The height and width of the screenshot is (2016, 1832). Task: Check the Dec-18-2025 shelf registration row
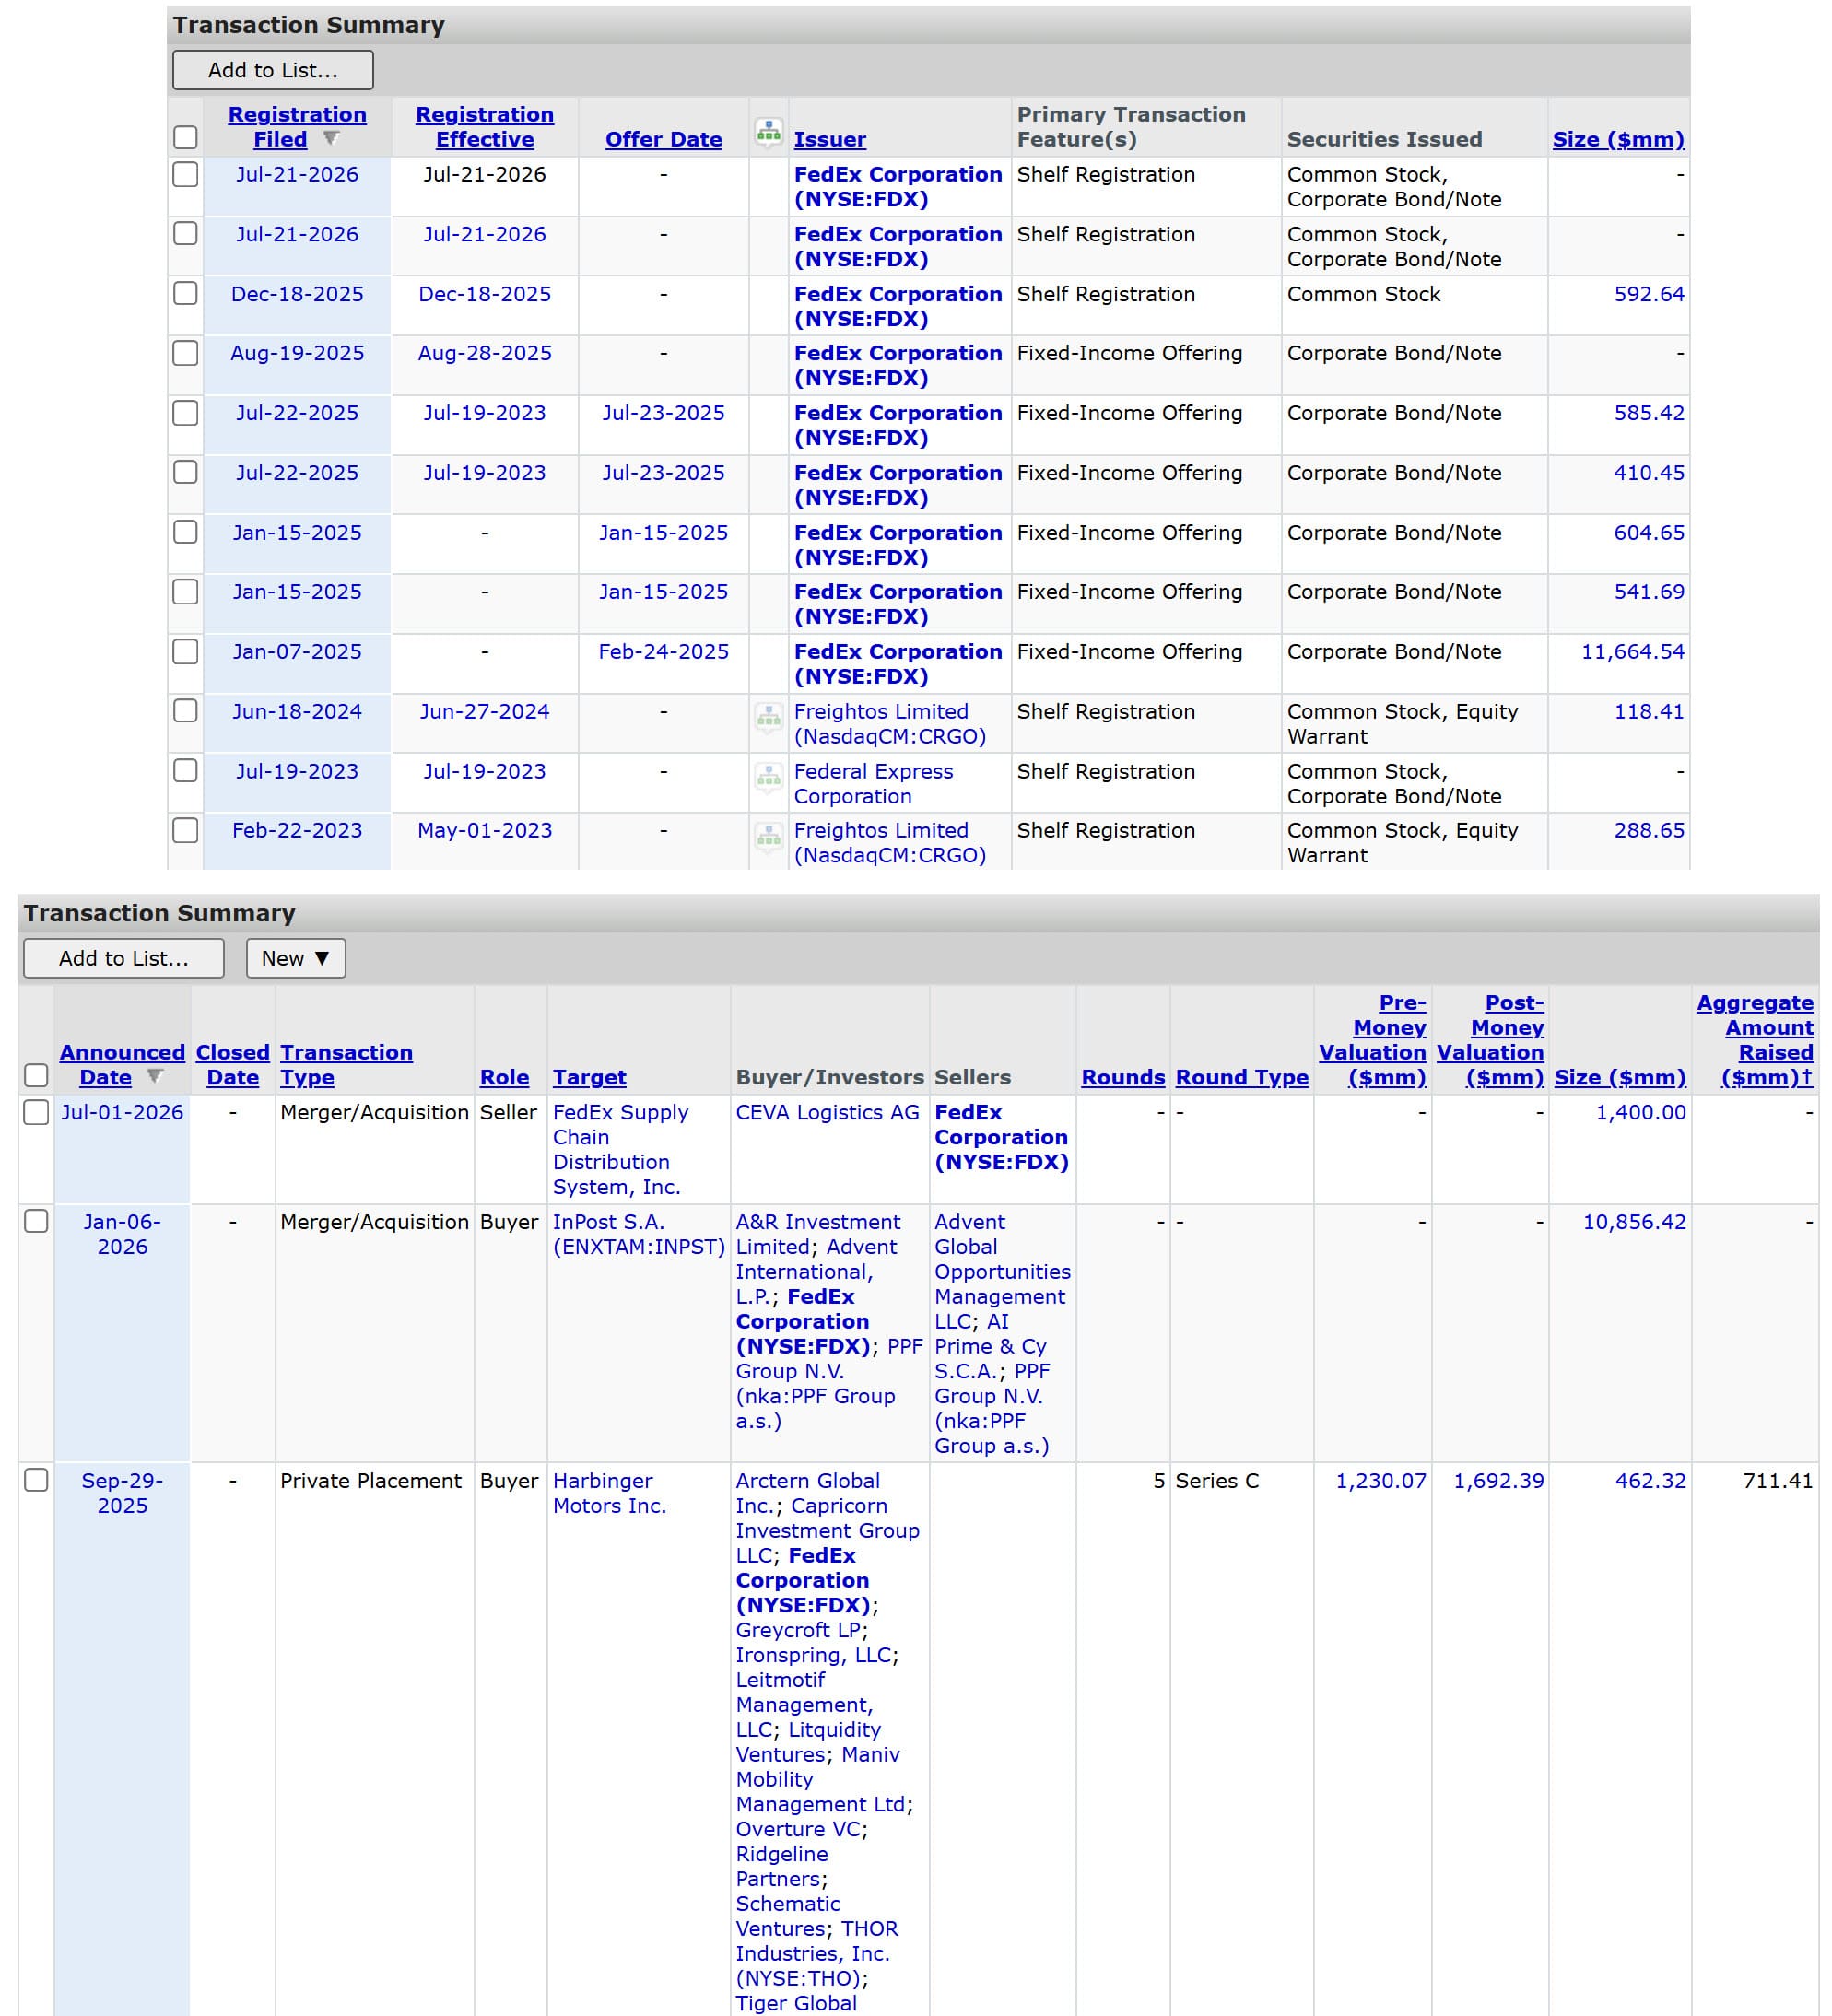click(185, 293)
